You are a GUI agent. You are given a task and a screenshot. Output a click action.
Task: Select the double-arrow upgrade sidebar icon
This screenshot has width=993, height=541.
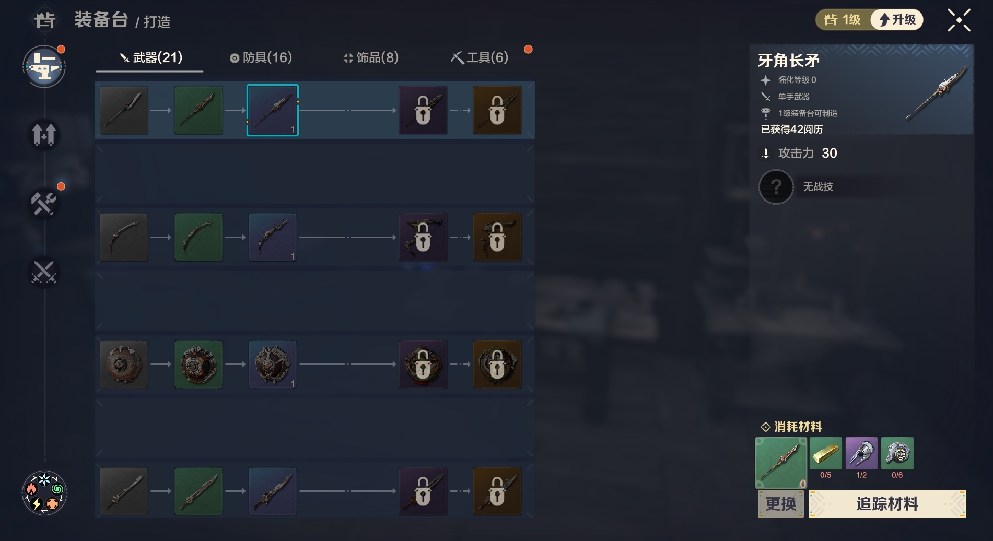point(44,134)
